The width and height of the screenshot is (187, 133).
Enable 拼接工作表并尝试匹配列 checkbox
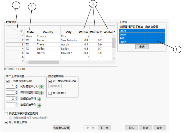point(6,114)
